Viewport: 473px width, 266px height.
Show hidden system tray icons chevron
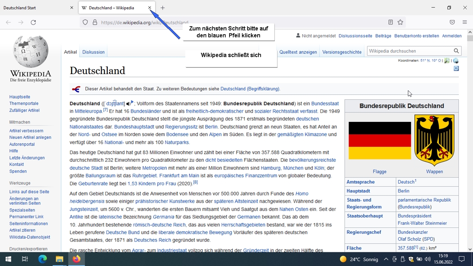386,259
